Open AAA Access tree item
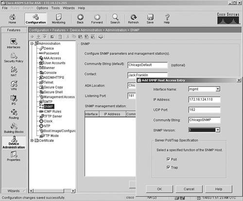 coord(52,58)
